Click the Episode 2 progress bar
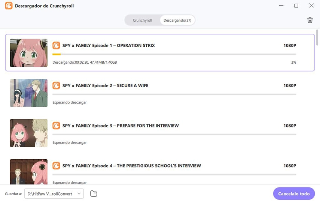The image size is (320, 202). coord(174,94)
